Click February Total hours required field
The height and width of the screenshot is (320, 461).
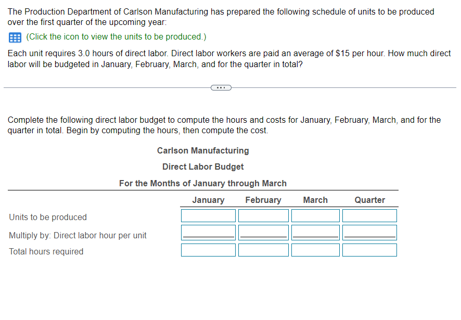tap(263, 250)
